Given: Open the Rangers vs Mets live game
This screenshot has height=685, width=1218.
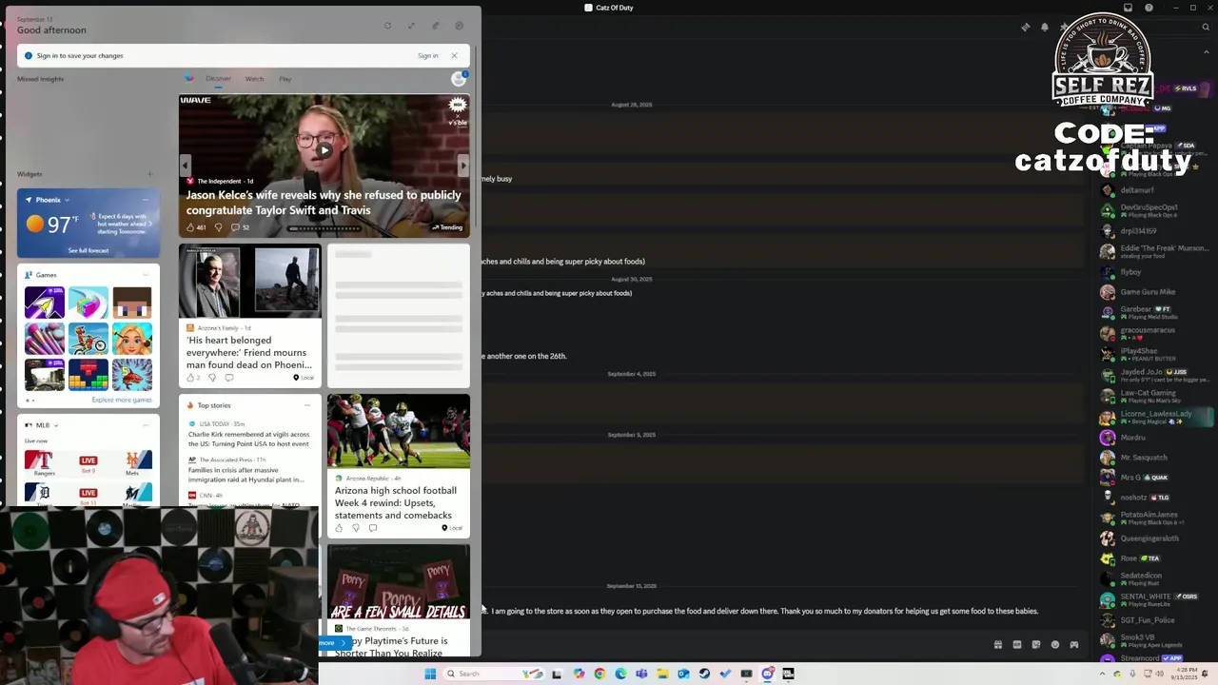Looking at the screenshot, I should 88,463.
